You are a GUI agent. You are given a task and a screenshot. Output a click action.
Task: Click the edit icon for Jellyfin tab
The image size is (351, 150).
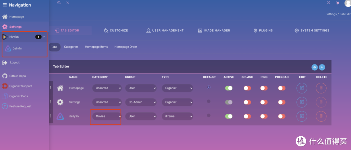(x=302, y=116)
